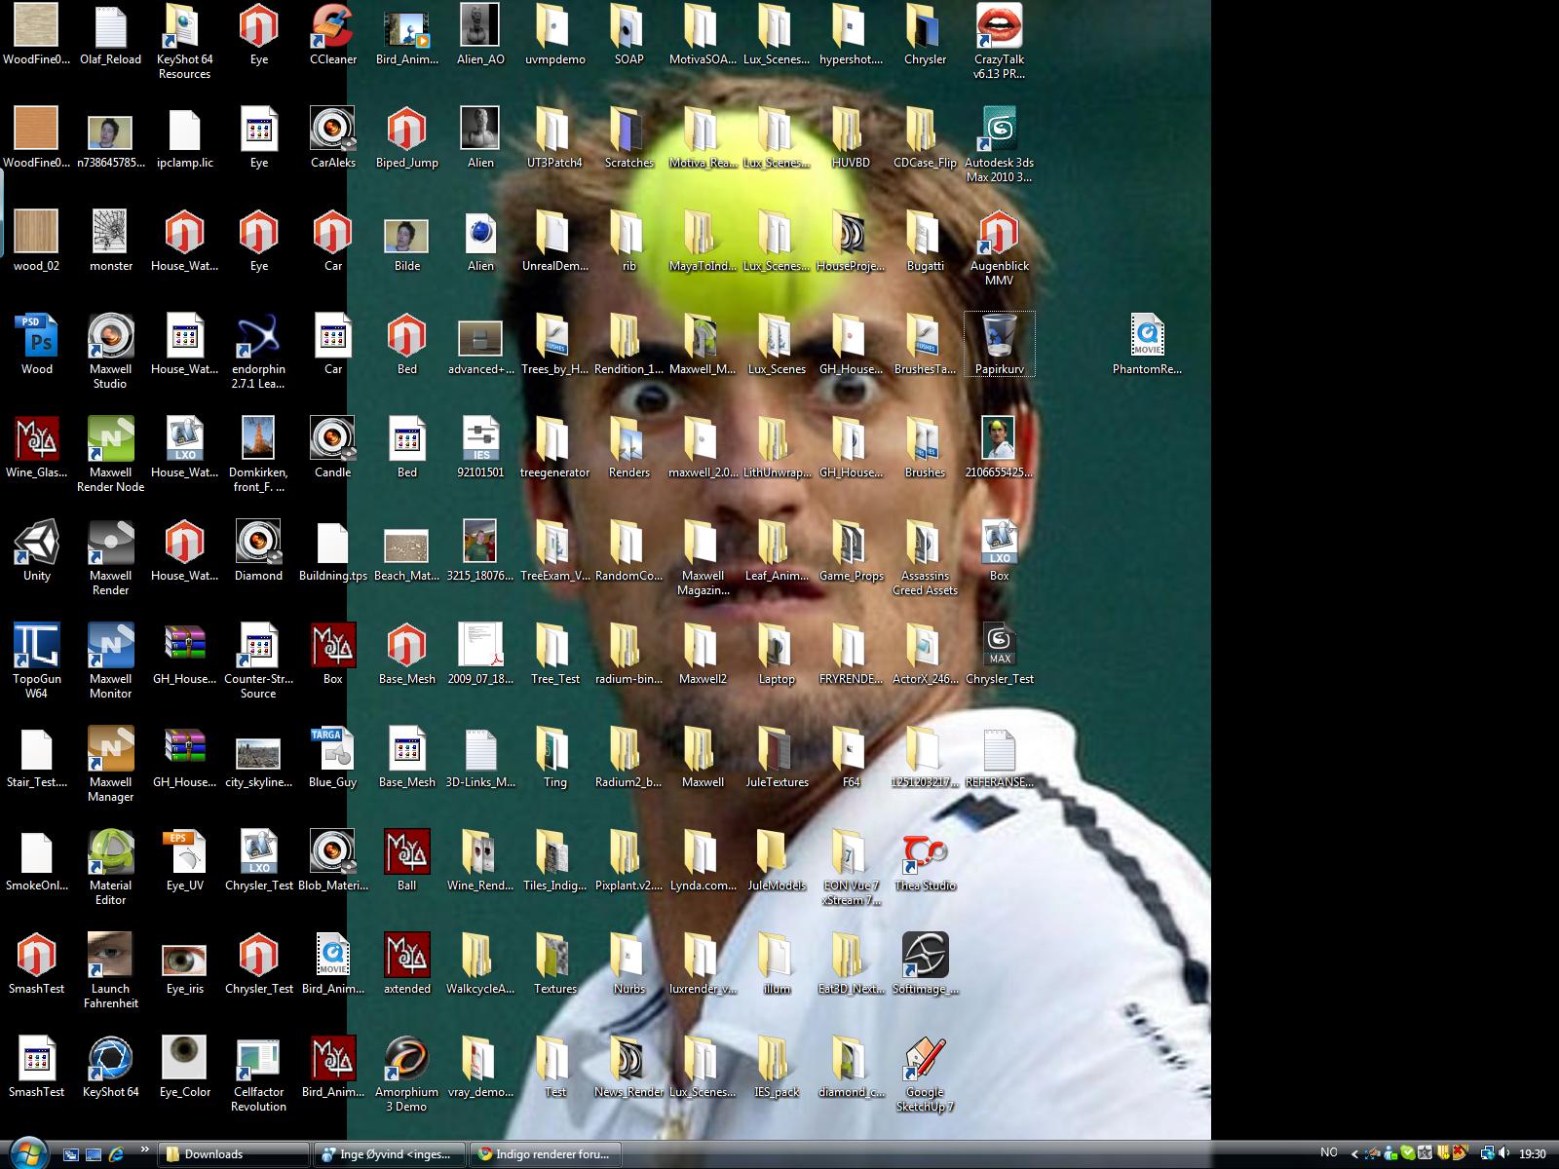1559x1169 pixels.
Task: Launch Autodesk 3ds Max 2010
Action: [999, 130]
